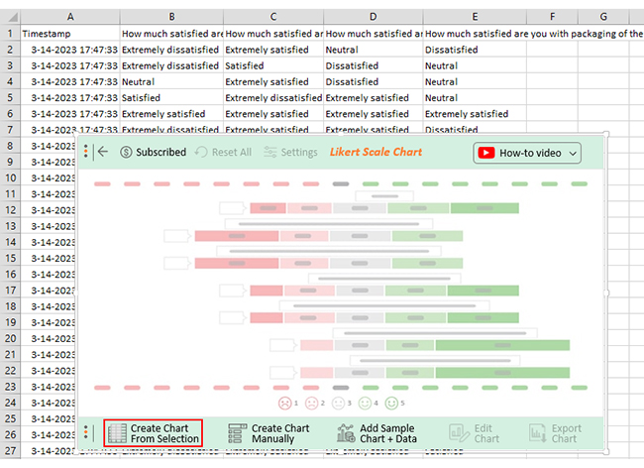
Task: Click cell D3 Dissatisfied
Action: tap(373, 65)
